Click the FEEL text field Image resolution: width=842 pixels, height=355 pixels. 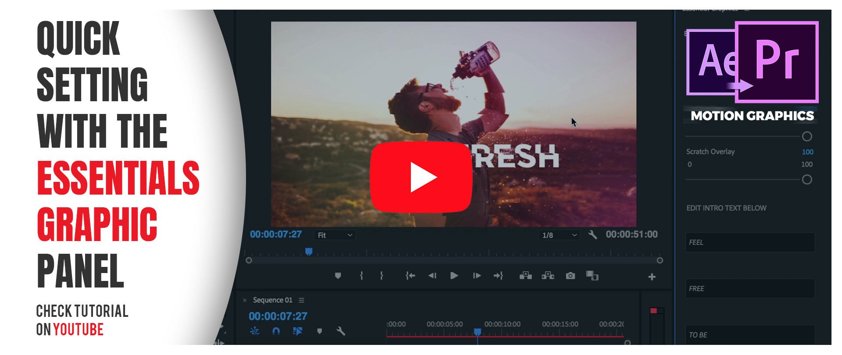(x=750, y=242)
